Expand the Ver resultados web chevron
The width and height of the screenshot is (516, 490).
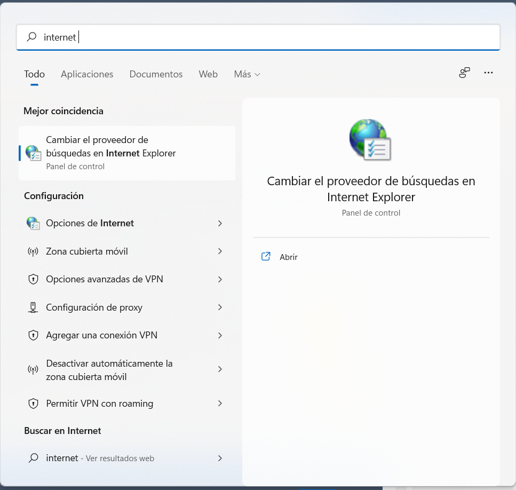[220, 458]
